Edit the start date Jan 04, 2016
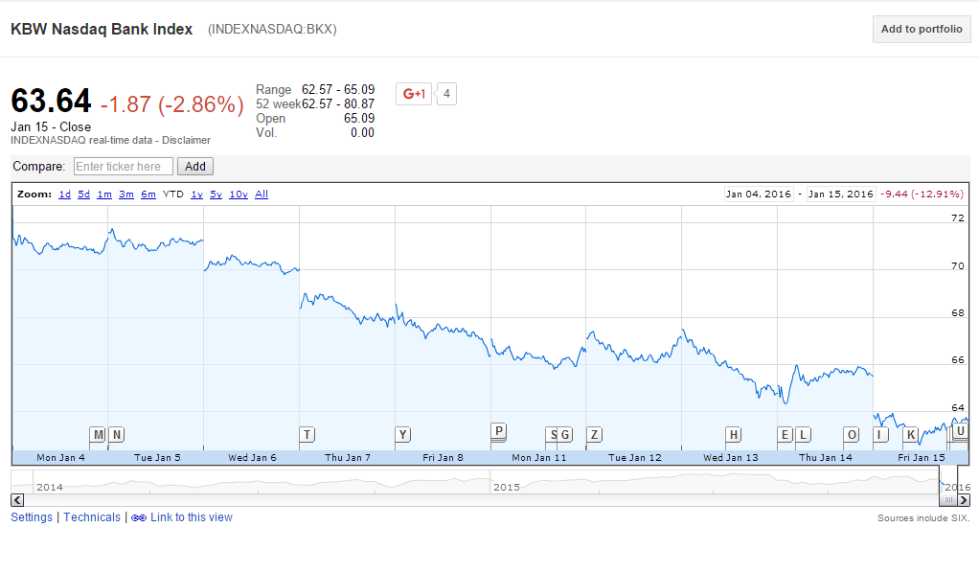The height and width of the screenshot is (573, 979). pyautogui.click(x=759, y=195)
